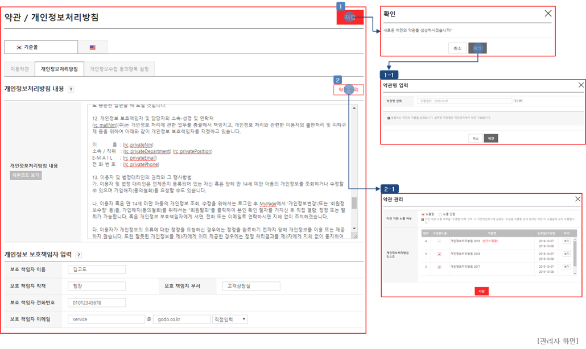Click 취소 in the 확인 dialog
This screenshot has width=586, height=349.
coord(457,48)
